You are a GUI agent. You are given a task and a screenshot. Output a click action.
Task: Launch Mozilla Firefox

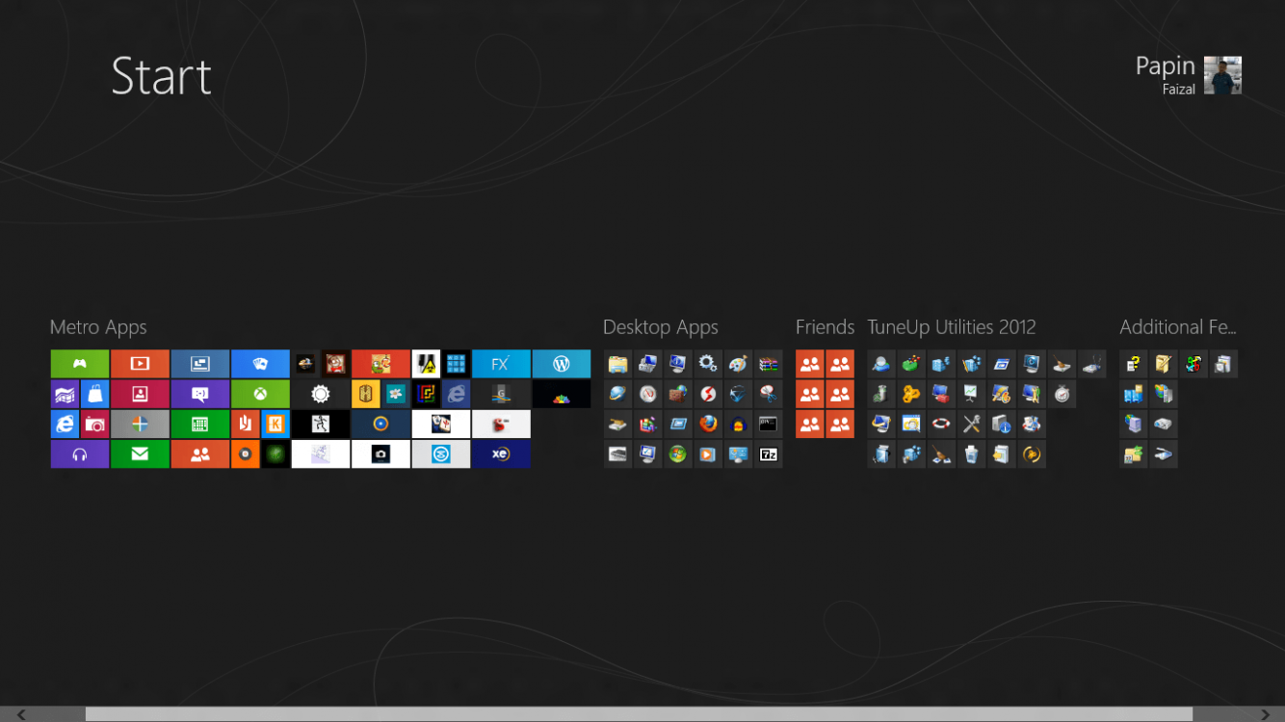click(708, 424)
